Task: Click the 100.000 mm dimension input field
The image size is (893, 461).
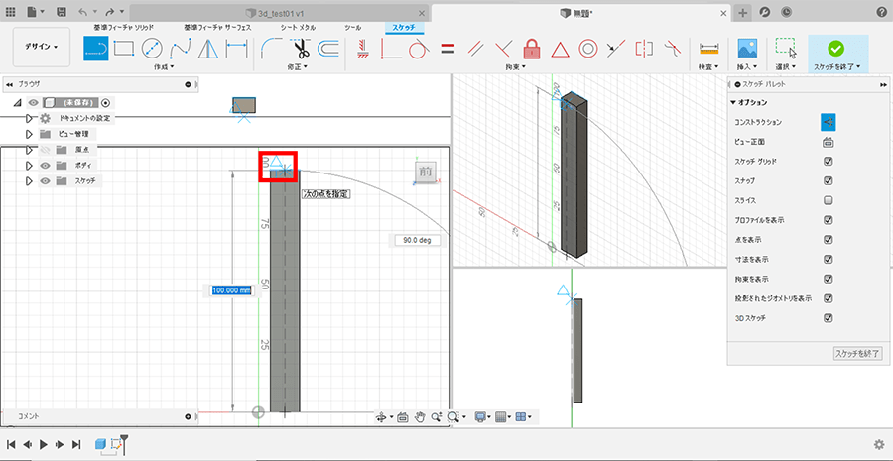Action: (x=231, y=290)
